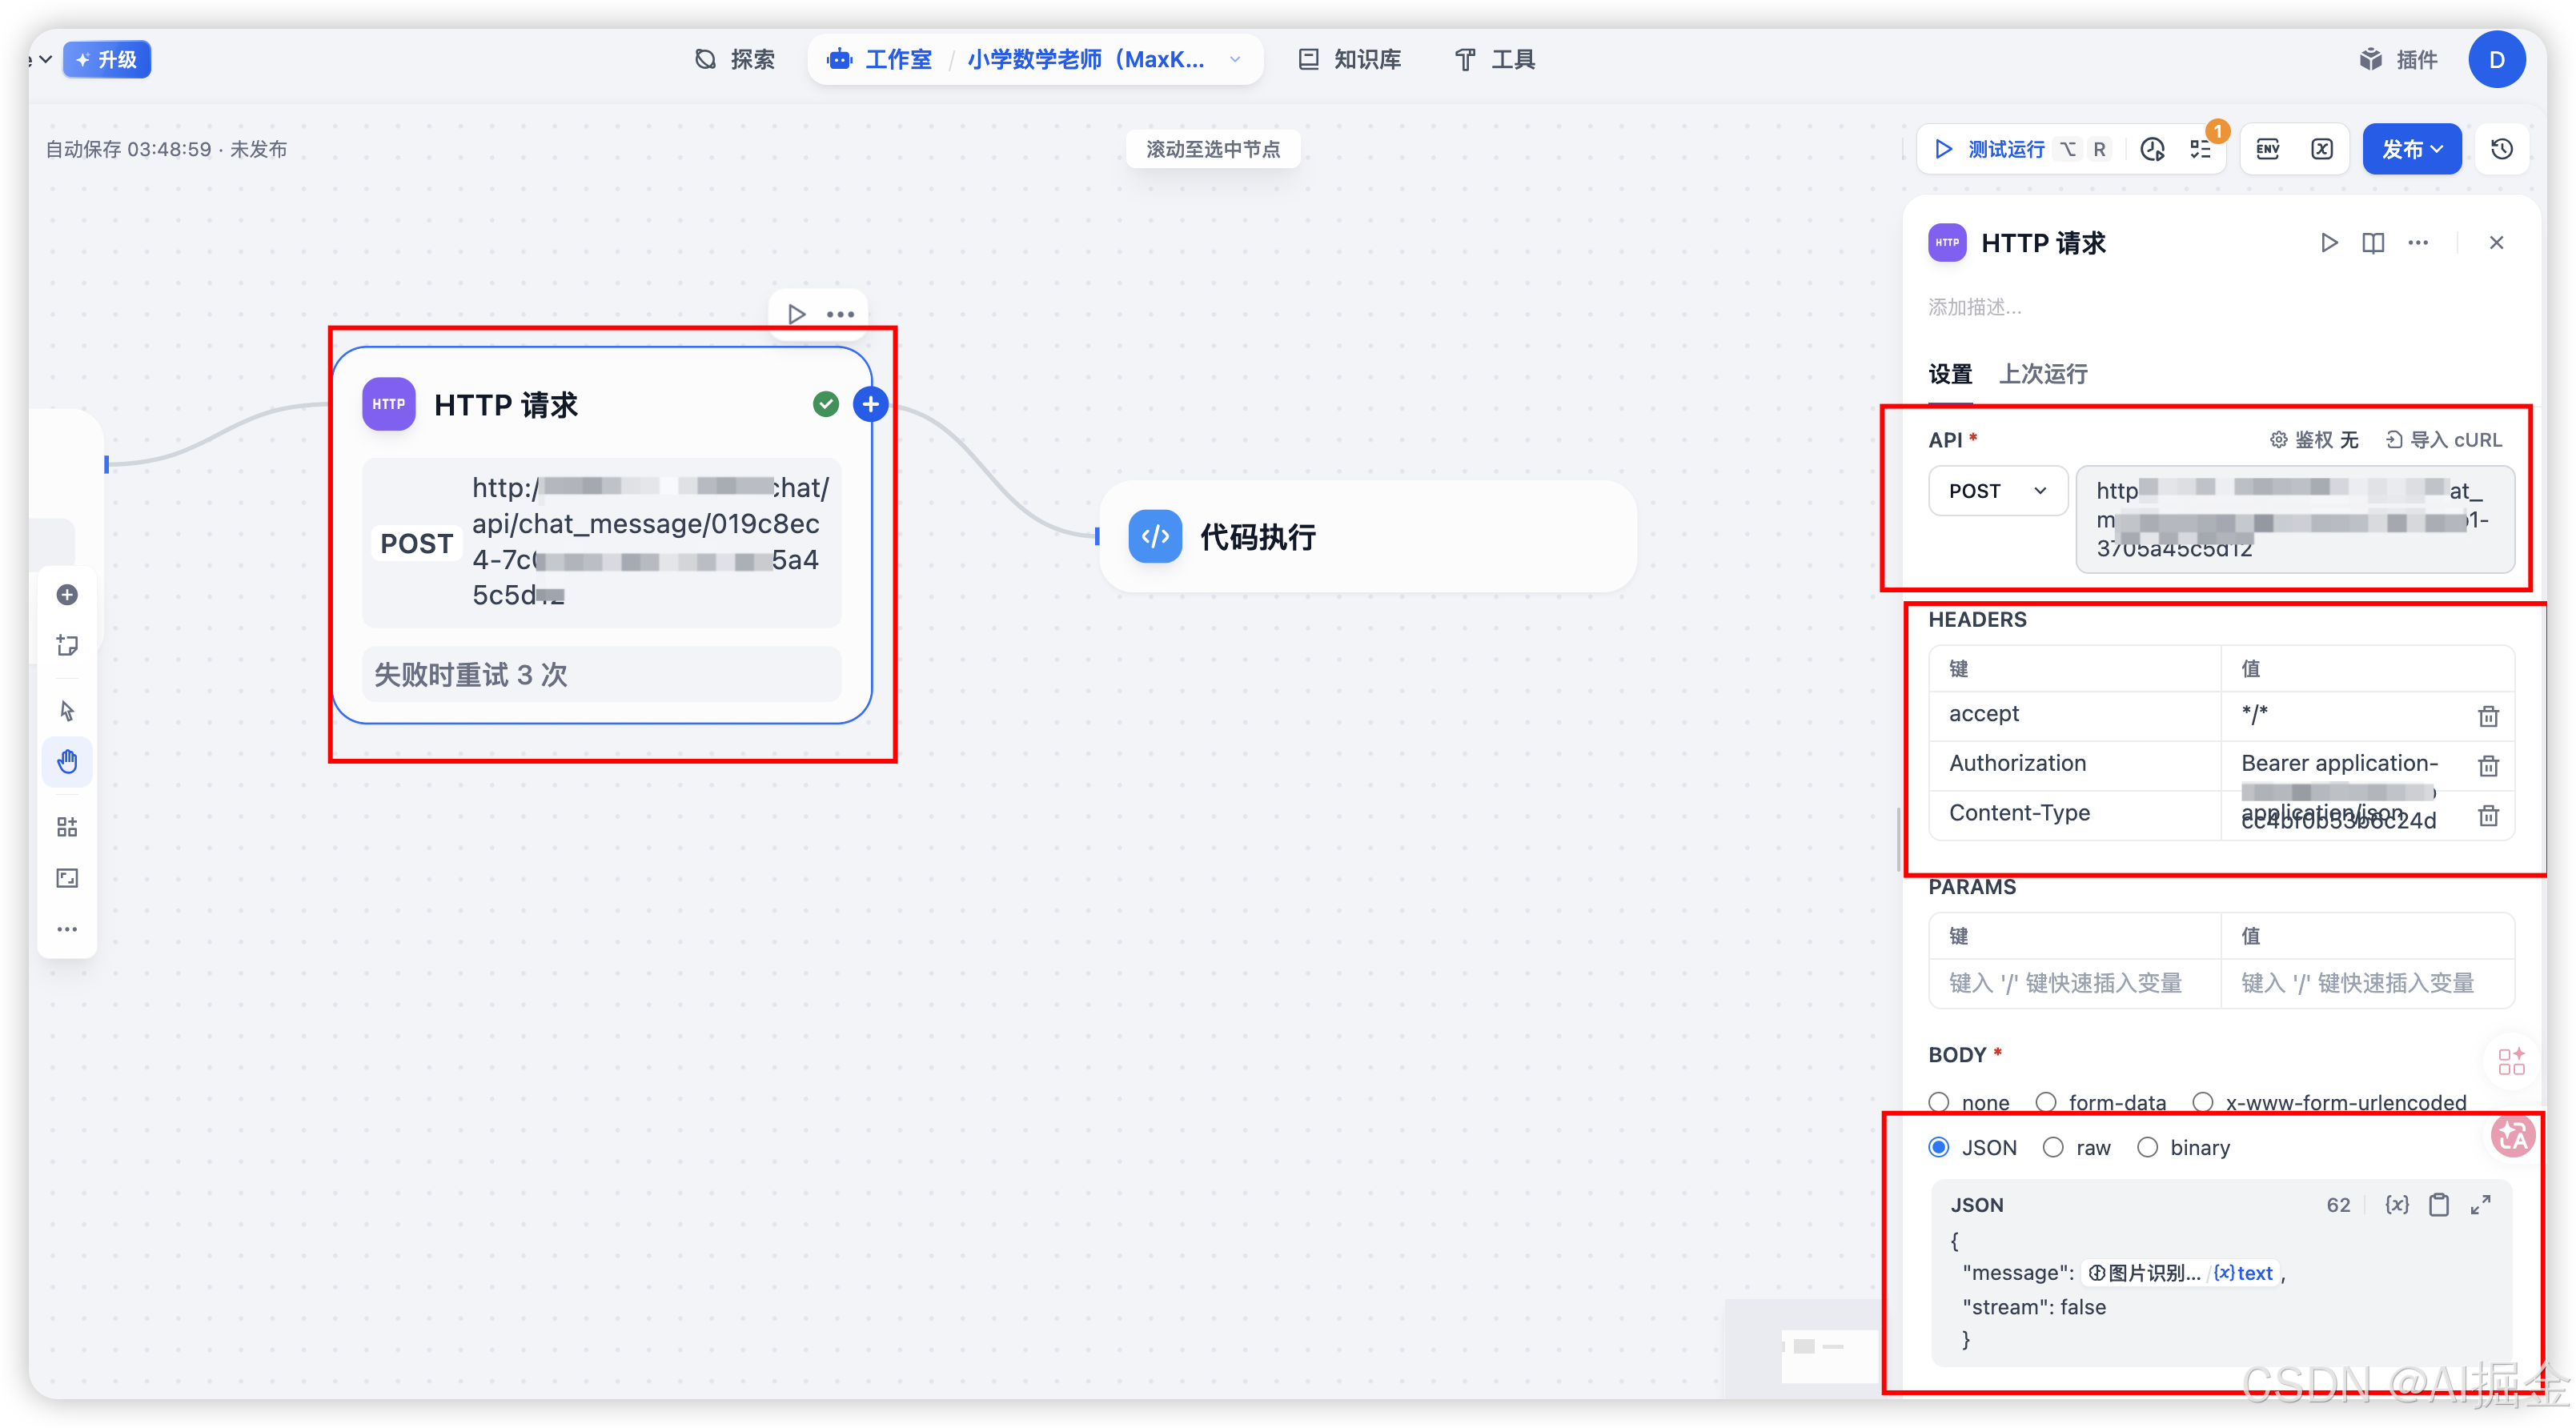2576x1428 pixels.
Task: Open the checklist icon with badge 1
Action: [2201, 149]
